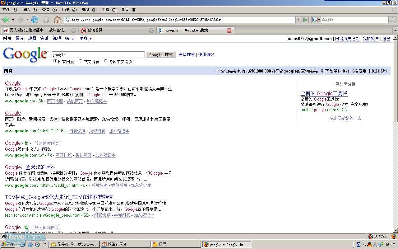
Task: Click 转为简体网页 beside the google.com.tw result
Action: point(47,143)
